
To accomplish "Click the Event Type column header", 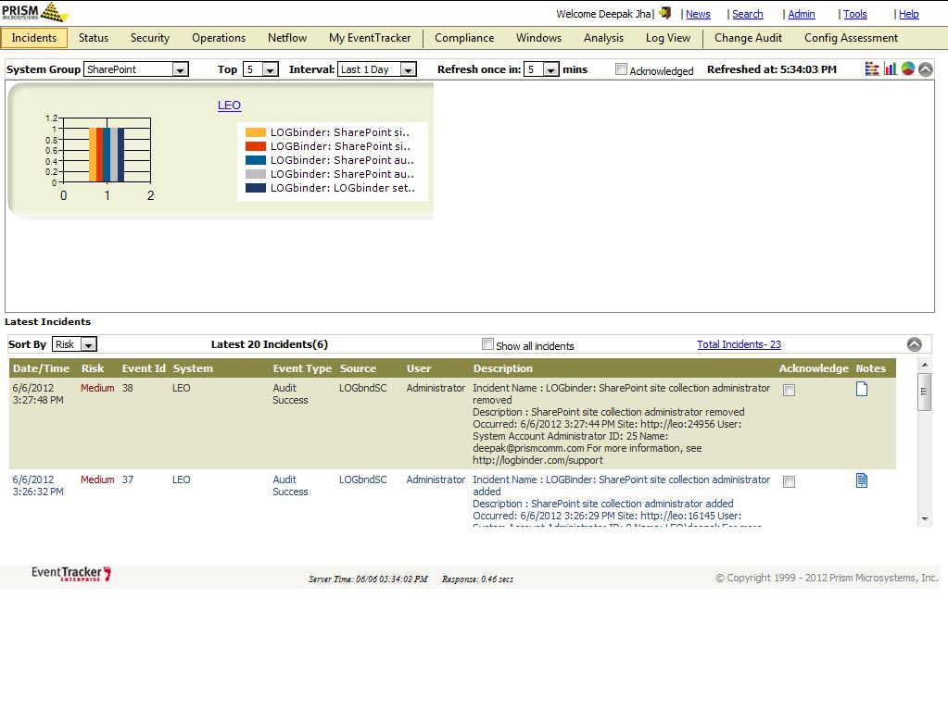I will (302, 368).
